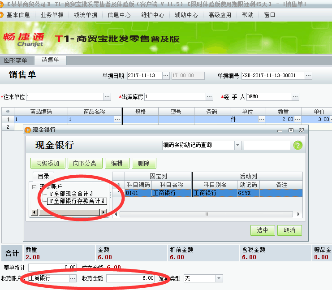Click the 经手人 DEMO field

coord(269,97)
